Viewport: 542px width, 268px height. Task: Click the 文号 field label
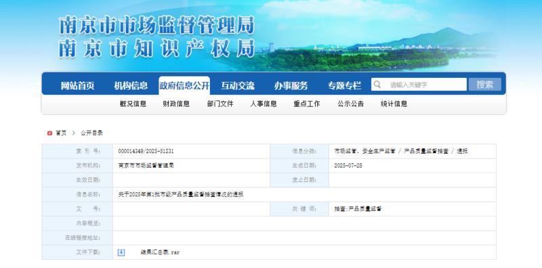coord(88,209)
